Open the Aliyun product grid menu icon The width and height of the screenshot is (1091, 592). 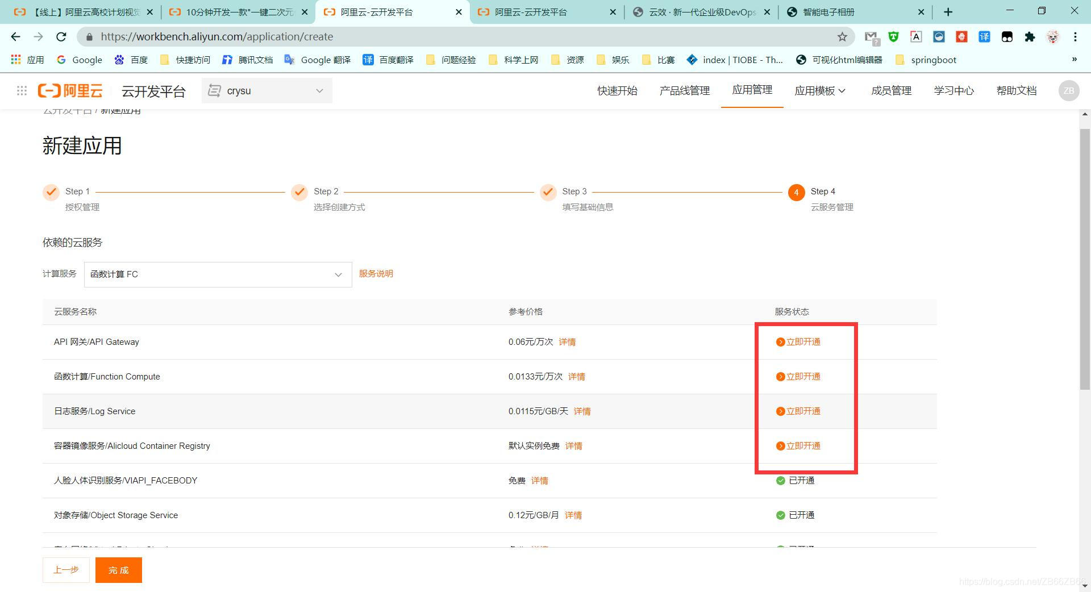[22, 90]
